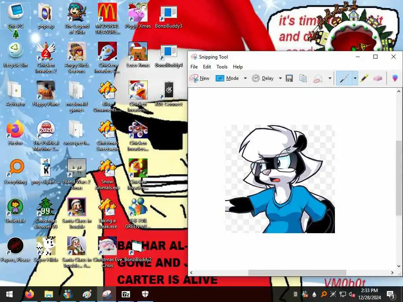Select the Activator folder icon
Screen dimensions: 403x302
(x=15, y=94)
